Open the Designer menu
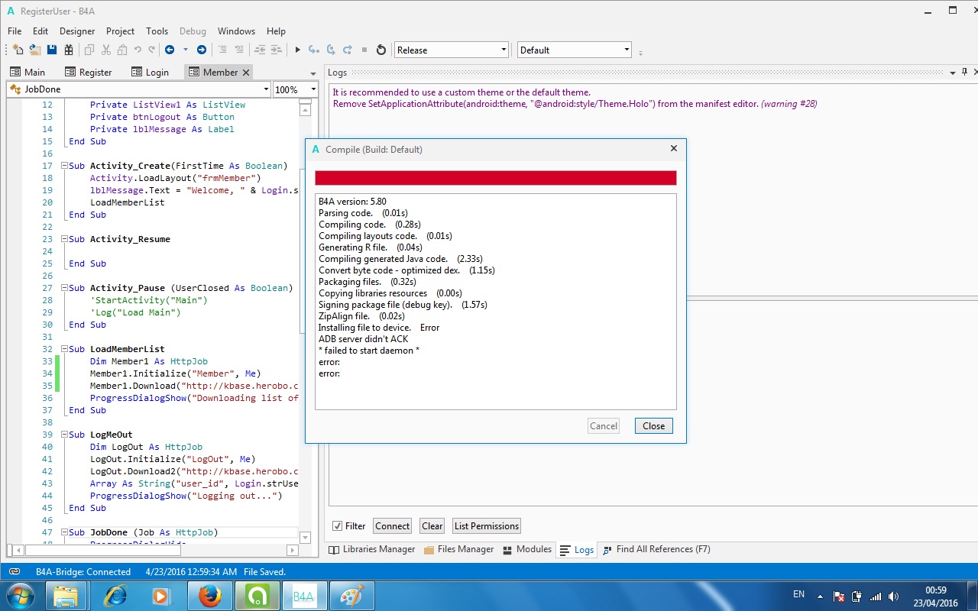978x611 pixels. (77, 31)
